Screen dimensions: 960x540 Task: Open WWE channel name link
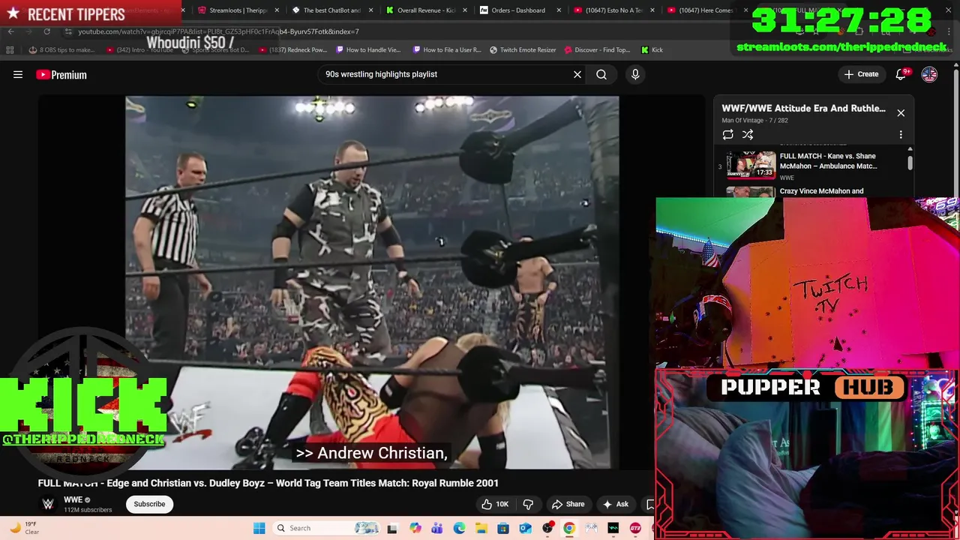[x=73, y=500]
